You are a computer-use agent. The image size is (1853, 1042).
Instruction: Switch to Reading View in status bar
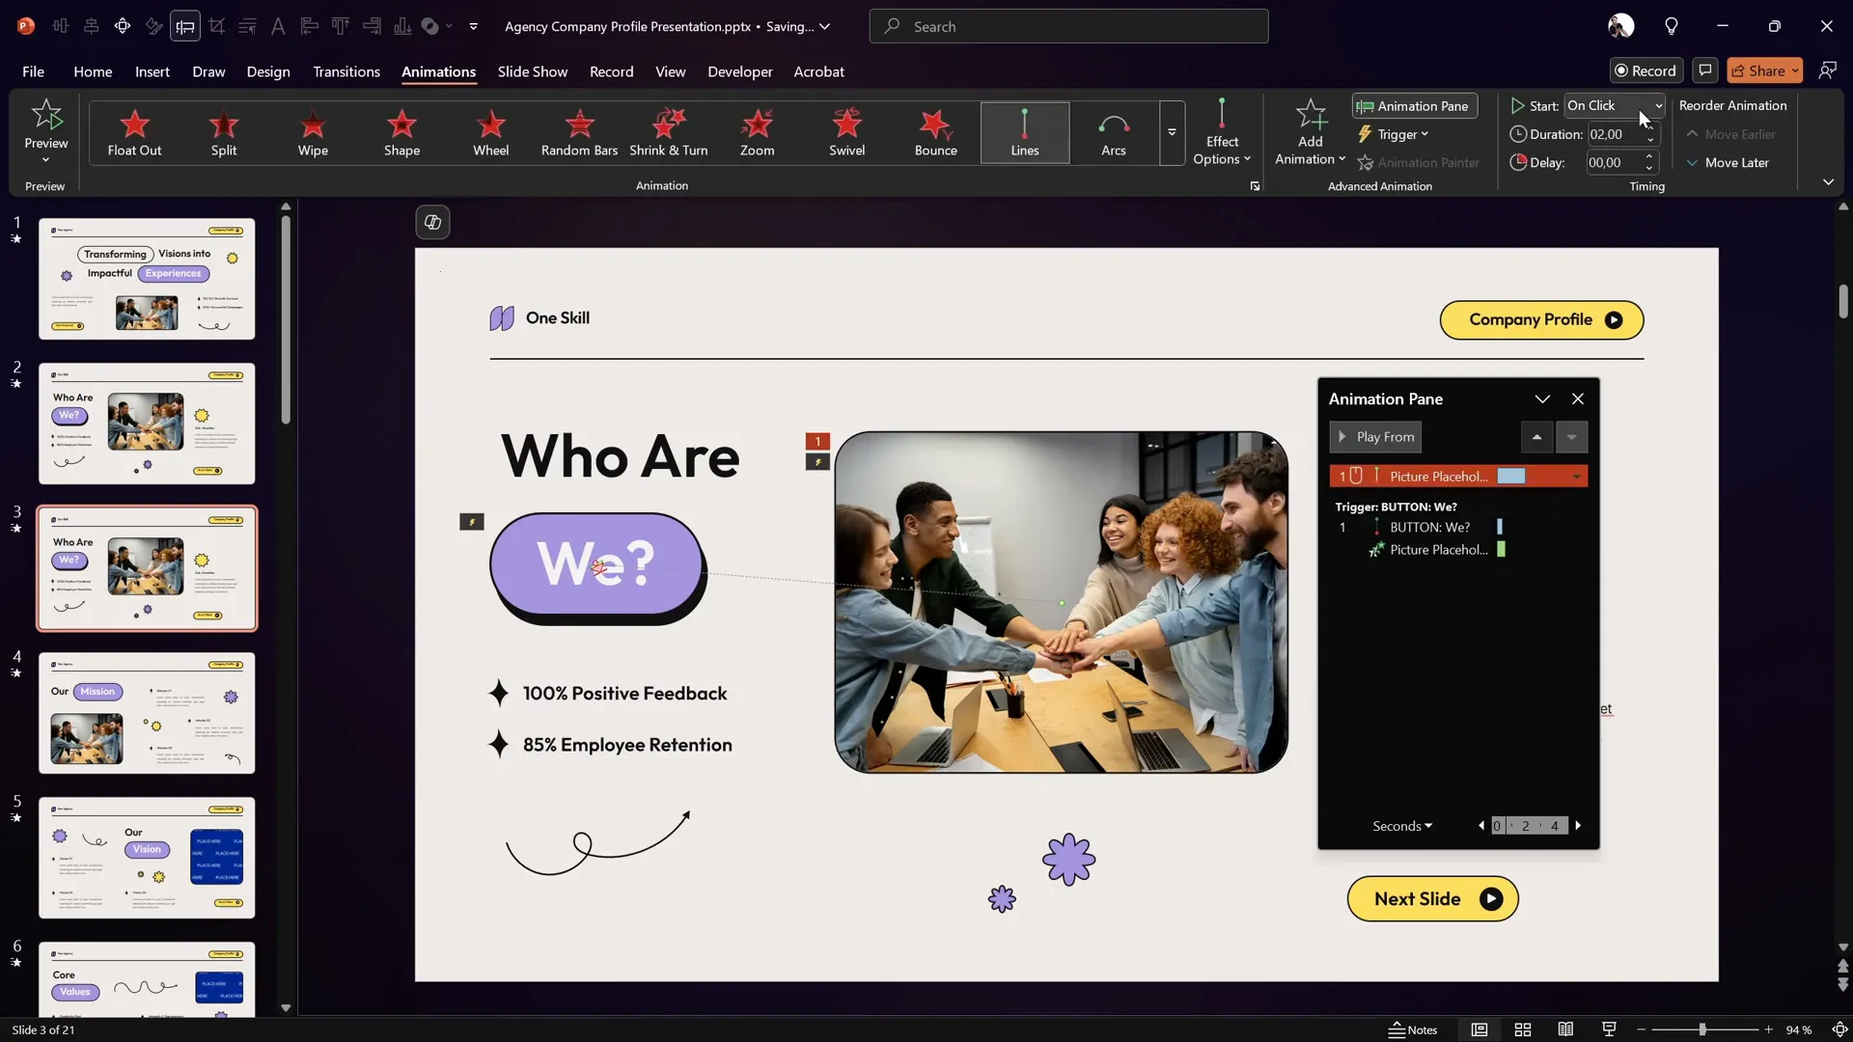[x=1565, y=1029]
